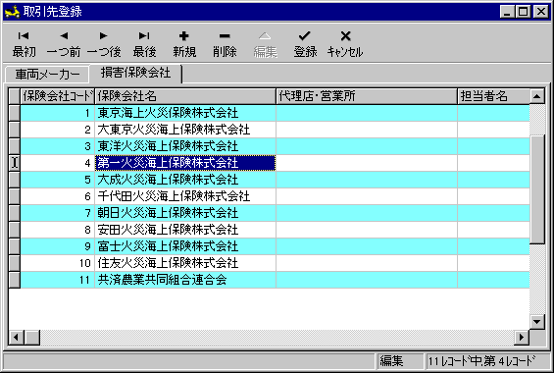Viewport: 554px width, 373px height.
Task: Select the row selector for row 11
Action: [x=14, y=280]
